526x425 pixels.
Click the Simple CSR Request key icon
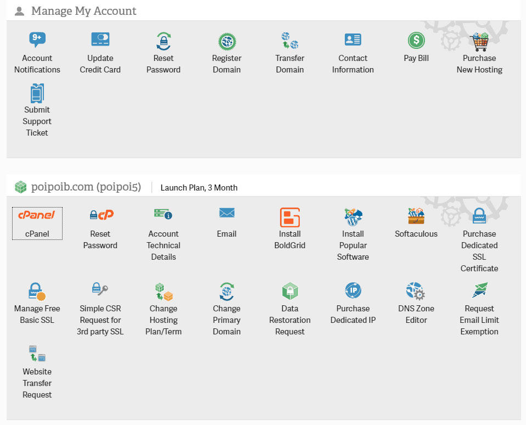coord(100,289)
